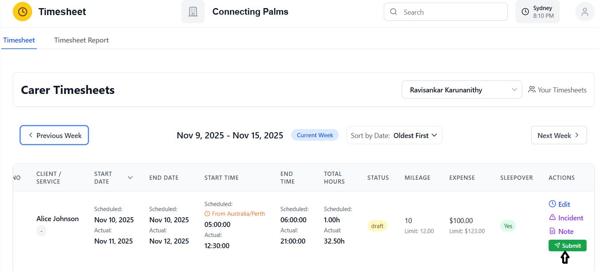Click the Your Timesheets link
Viewport: 599px width, 271px height.
click(x=562, y=90)
